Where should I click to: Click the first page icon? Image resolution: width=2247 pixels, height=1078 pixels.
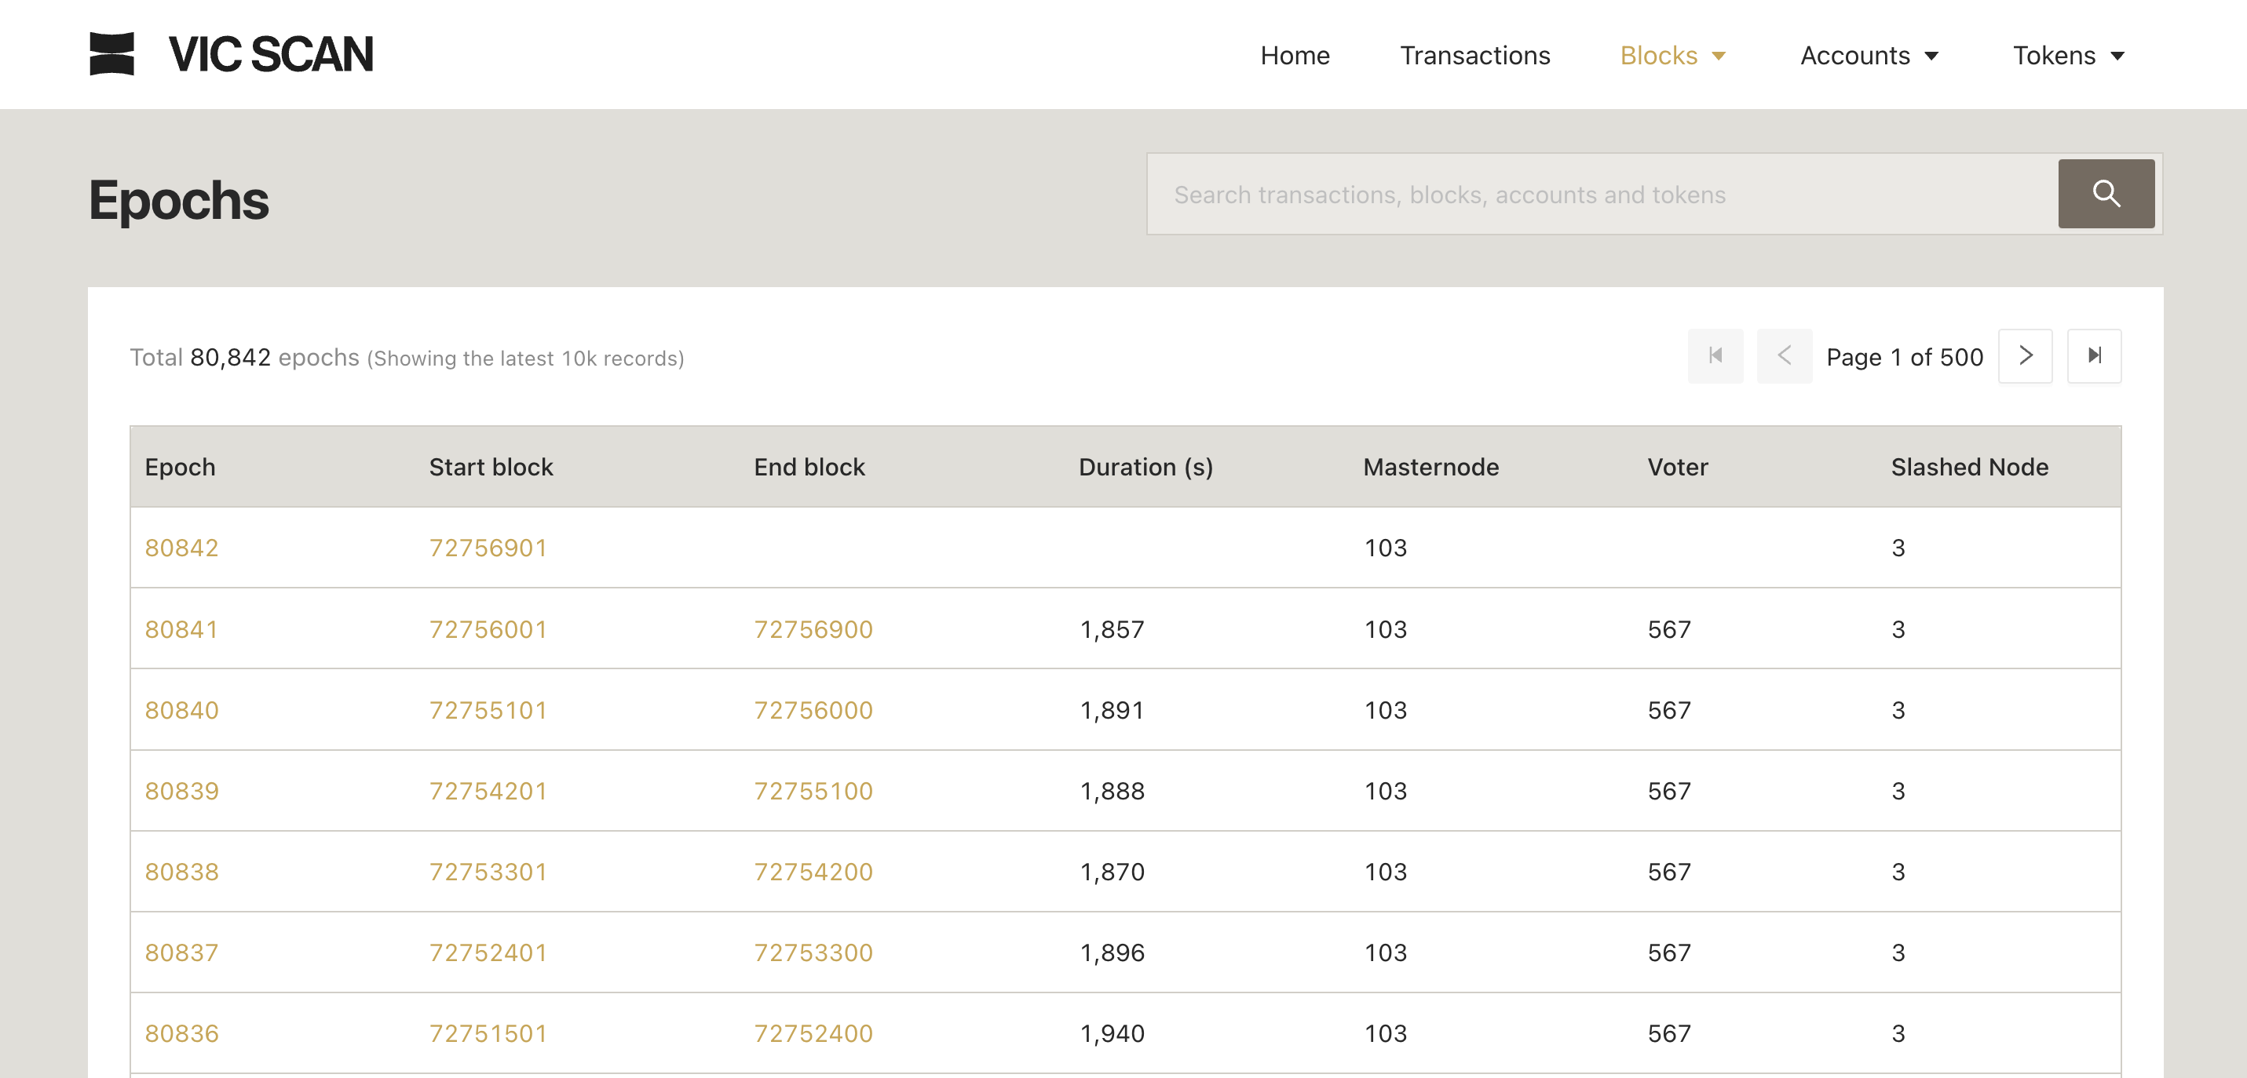pos(1715,355)
